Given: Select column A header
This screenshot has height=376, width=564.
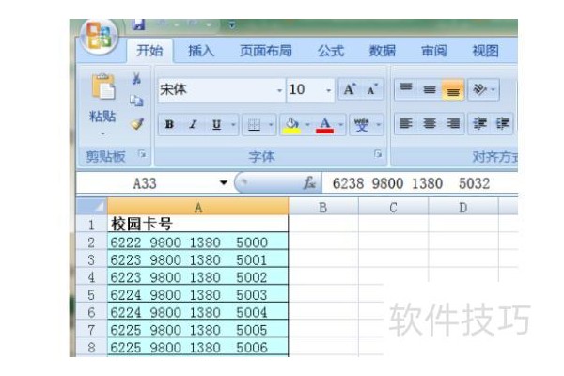Looking at the screenshot, I should pos(197,207).
